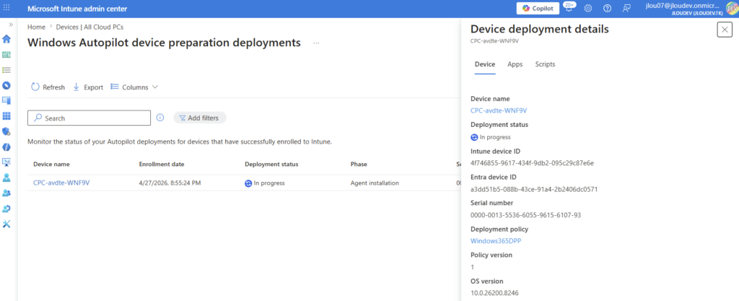
Task: Open Troubleshooting wrench icon in sidebar
Action: tap(7, 224)
